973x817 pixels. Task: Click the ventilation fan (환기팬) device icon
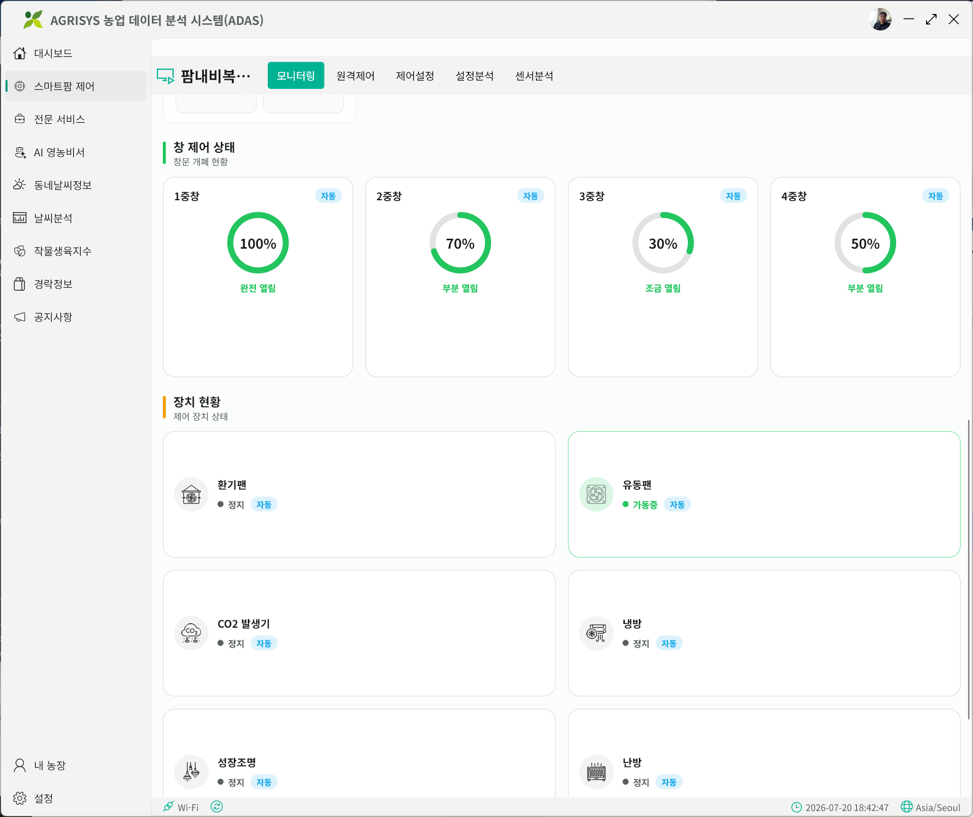[x=191, y=494]
